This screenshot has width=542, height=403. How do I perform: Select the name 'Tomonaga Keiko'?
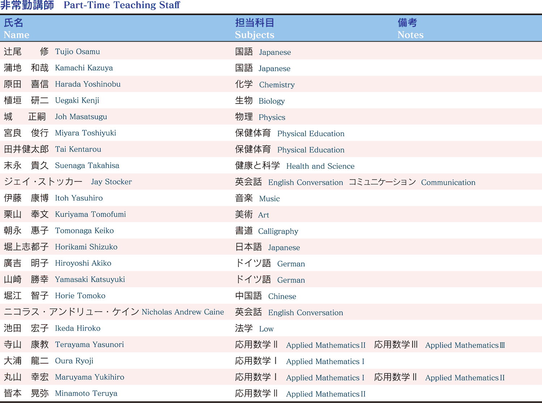pos(84,230)
